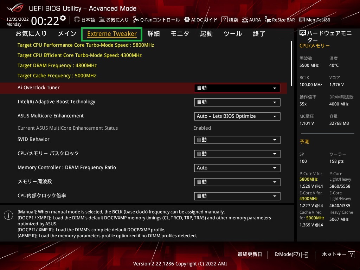Click the question-mark 検索 search icon
This screenshot has width=360, height=270.
pos(224,20)
